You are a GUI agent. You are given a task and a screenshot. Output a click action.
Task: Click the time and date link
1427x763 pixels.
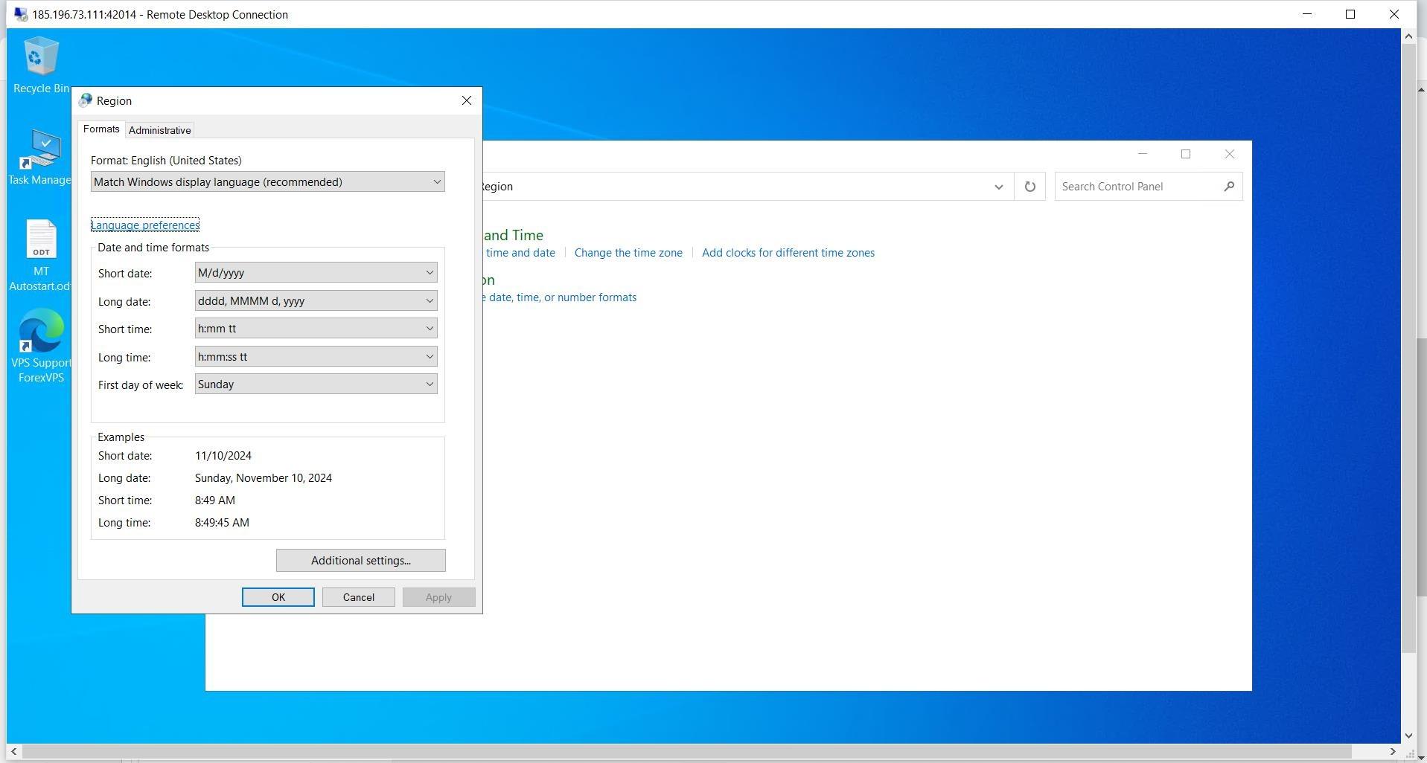520,253
